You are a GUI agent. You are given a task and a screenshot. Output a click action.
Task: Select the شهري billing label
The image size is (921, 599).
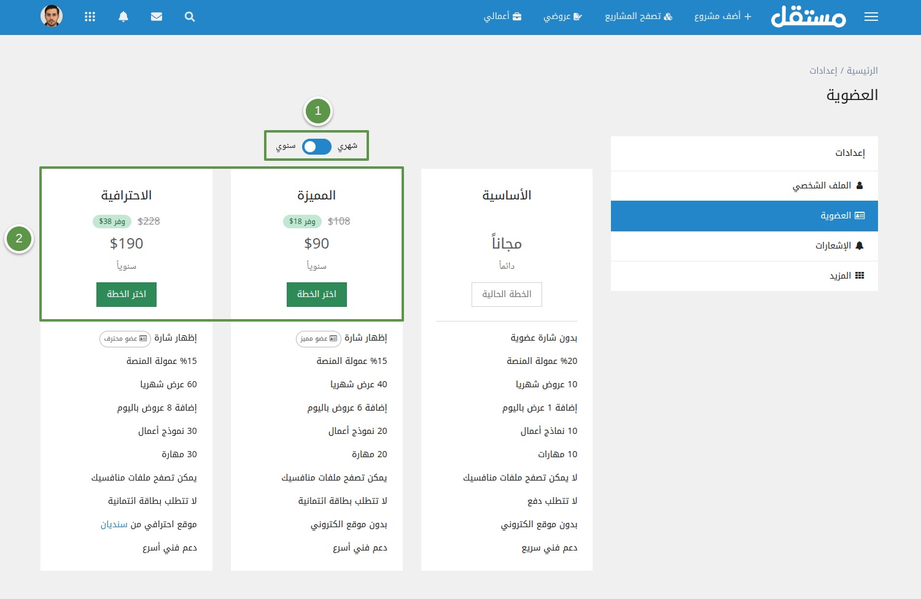(x=348, y=146)
